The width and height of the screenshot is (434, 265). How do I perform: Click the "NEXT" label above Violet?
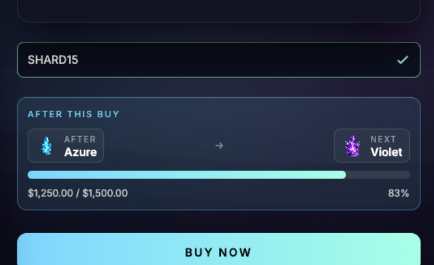383,140
